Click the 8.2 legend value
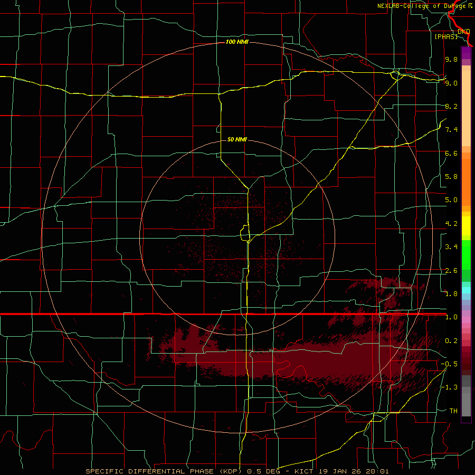This screenshot has width=475, height=475. click(x=451, y=106)
